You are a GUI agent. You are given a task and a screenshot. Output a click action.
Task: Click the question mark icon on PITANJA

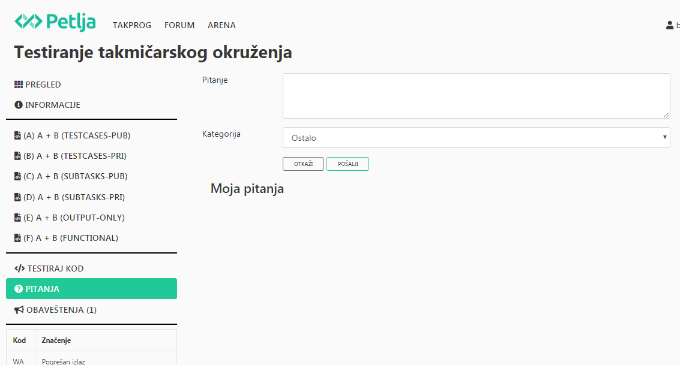click(x=17, y=289)
